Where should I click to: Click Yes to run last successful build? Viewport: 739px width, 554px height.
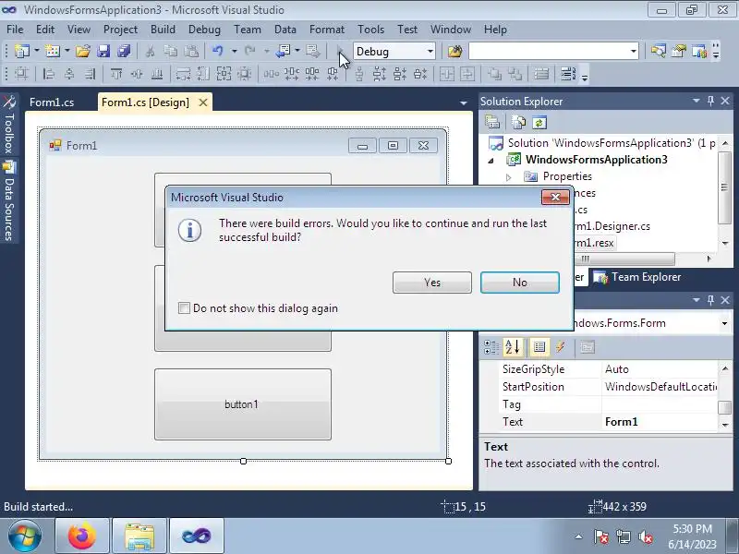click(x=431, y=283)
